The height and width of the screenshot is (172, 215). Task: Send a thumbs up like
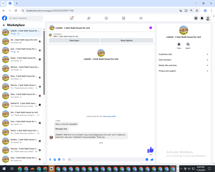(152, 160)
